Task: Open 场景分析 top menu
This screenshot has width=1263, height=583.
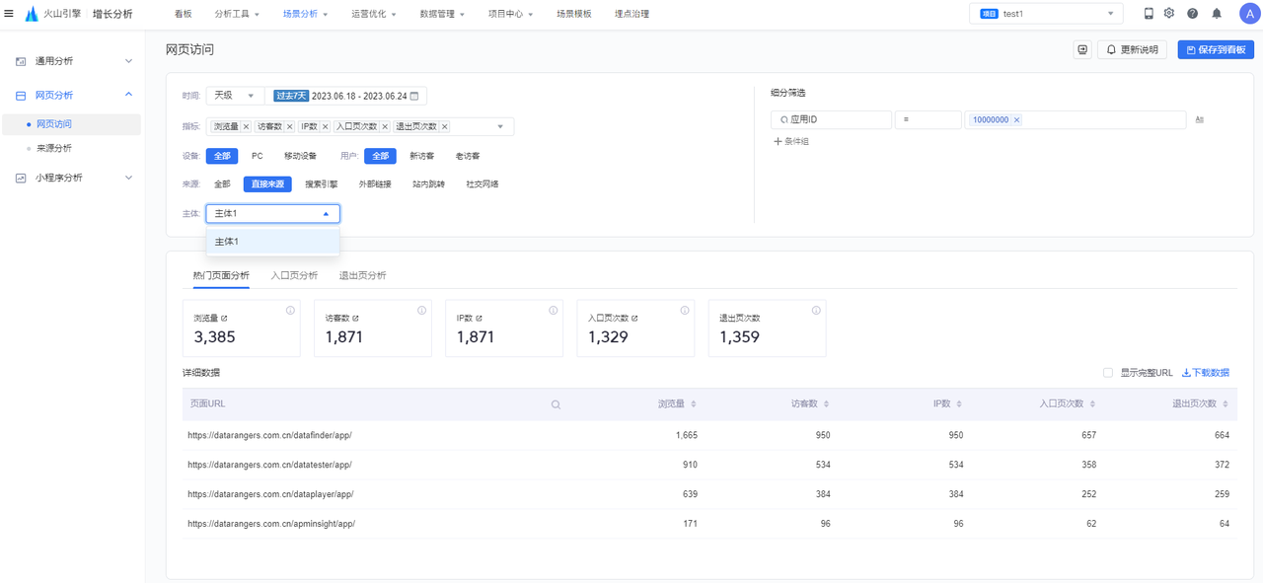Action: [304, 14]
